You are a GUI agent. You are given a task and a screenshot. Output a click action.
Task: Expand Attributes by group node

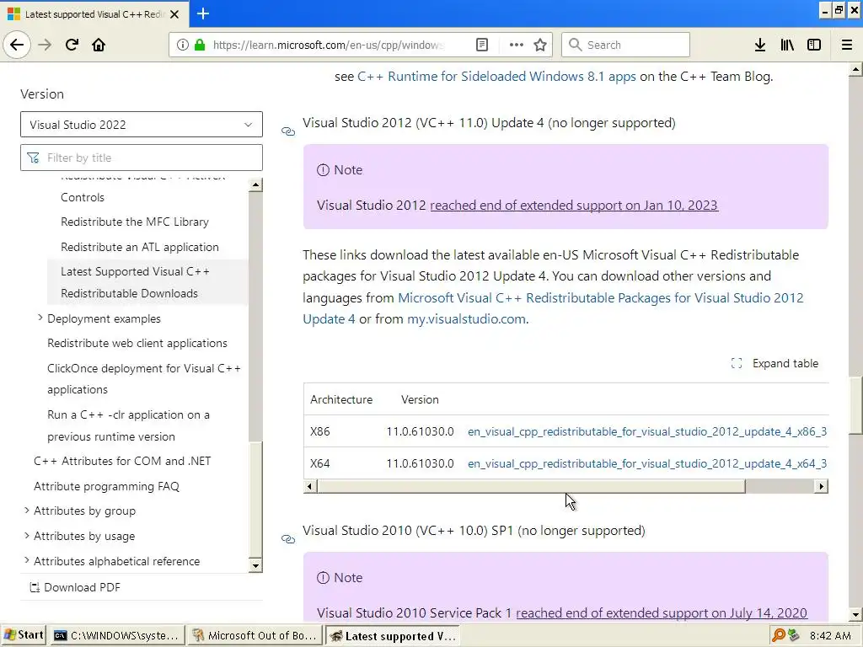pyautogui.click(x=26, y=510)
